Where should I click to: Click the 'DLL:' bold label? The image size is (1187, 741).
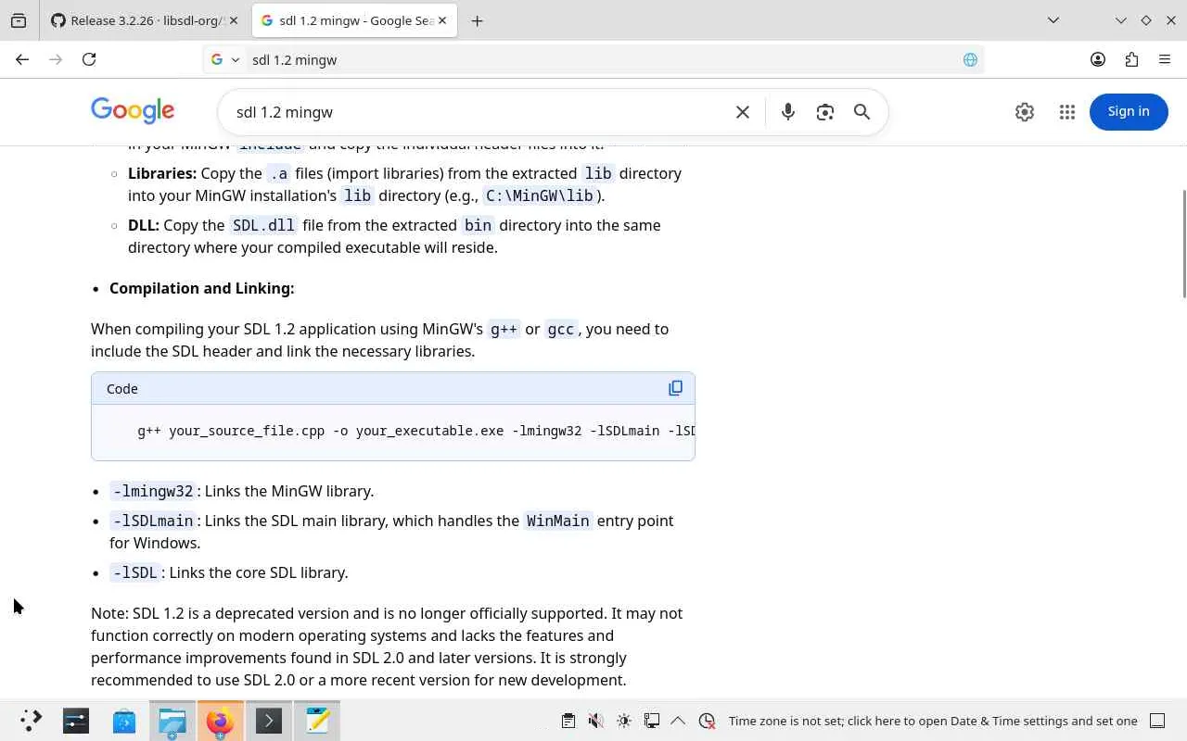click(x=144, y=225)
